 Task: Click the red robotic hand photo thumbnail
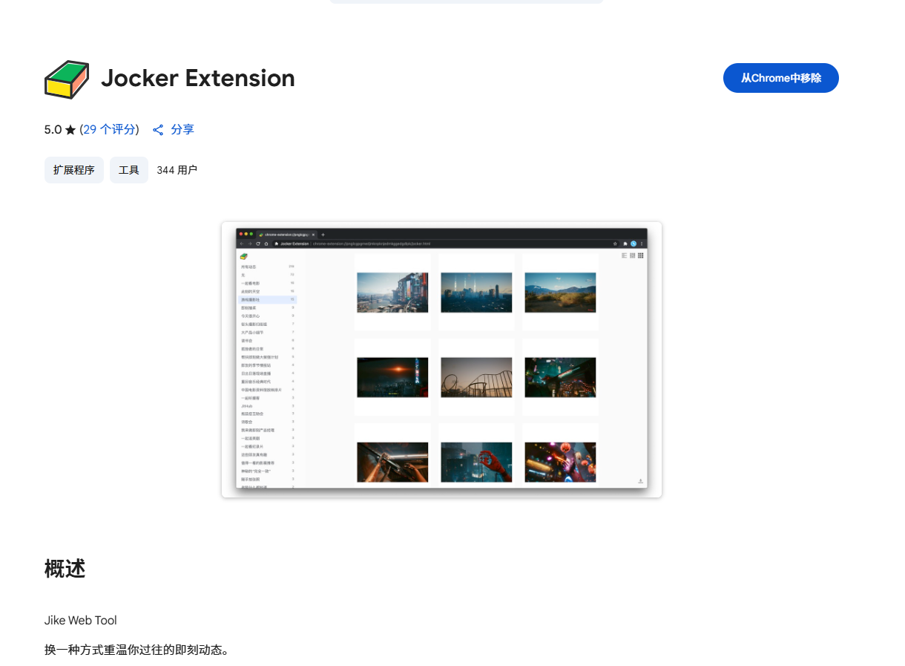pyautogui.click(x=476, y=462)
